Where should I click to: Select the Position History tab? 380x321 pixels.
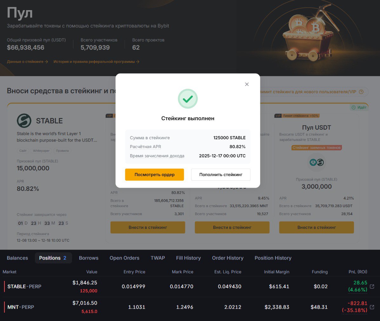(273, 258)
